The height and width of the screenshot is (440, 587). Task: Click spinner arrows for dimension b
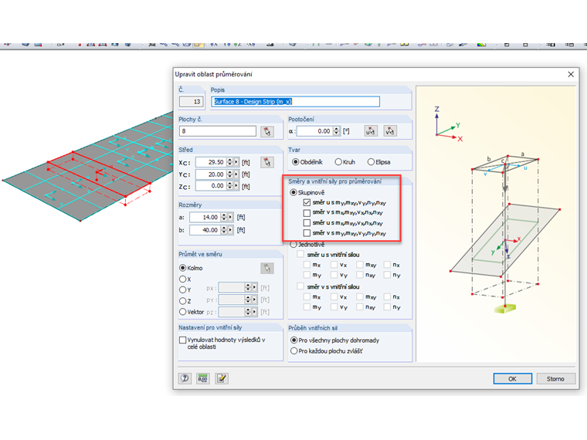click(x=224, y=230)
